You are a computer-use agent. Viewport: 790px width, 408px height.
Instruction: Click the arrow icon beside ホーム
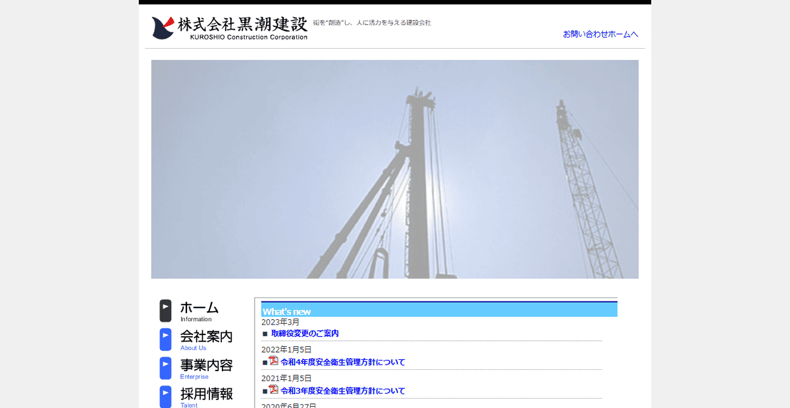165,309
